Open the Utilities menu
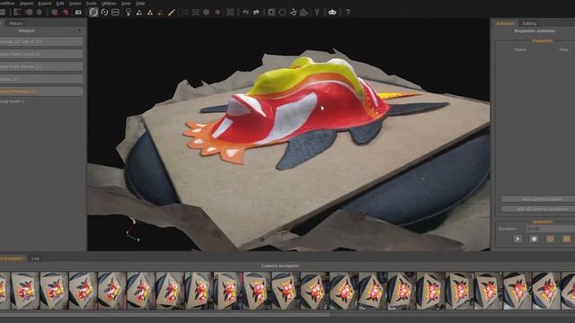 tap(109, 4)
